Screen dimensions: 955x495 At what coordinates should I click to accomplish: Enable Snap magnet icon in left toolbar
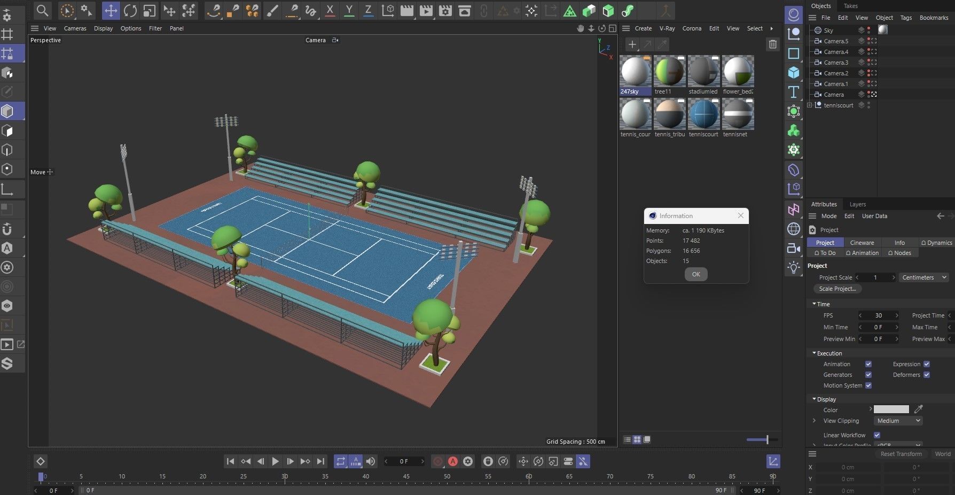(x=7, y=229)
